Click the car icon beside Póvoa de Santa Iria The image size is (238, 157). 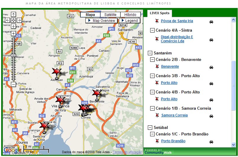[211, 22]
